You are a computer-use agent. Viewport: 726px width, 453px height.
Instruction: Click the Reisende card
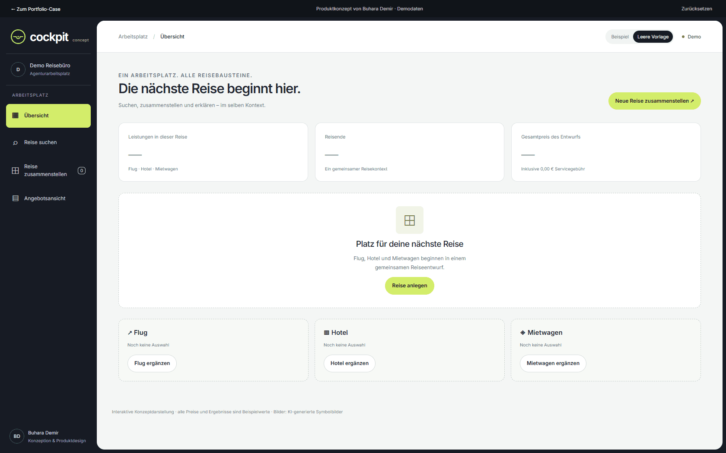pos(410,152)
